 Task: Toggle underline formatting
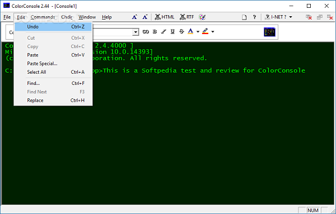coord(172,32)
